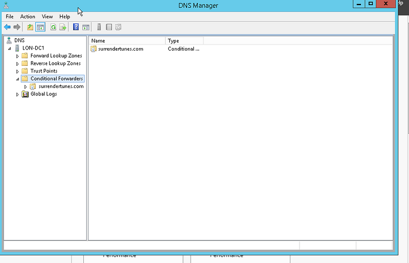Click the Forward arrow in toolbar
Viewport: 409px width, 263px height.
pos(17,27)
